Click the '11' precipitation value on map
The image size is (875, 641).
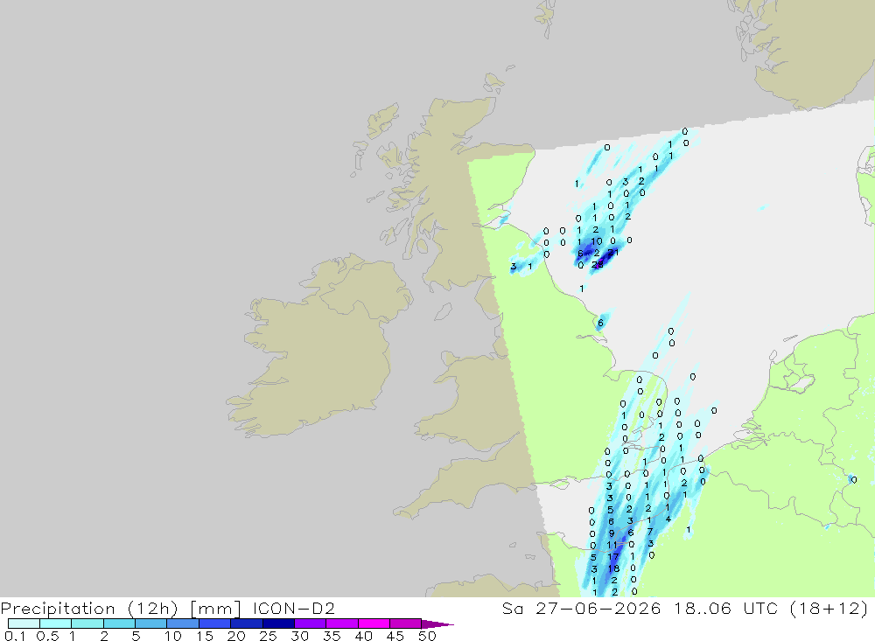pyautogui.click(x=612, y=545)
